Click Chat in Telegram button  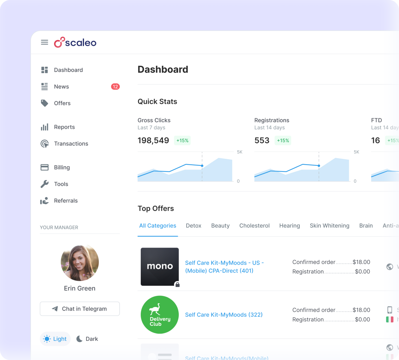coord(80,309)
